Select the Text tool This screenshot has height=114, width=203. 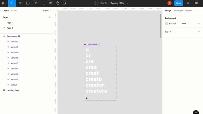44,3
